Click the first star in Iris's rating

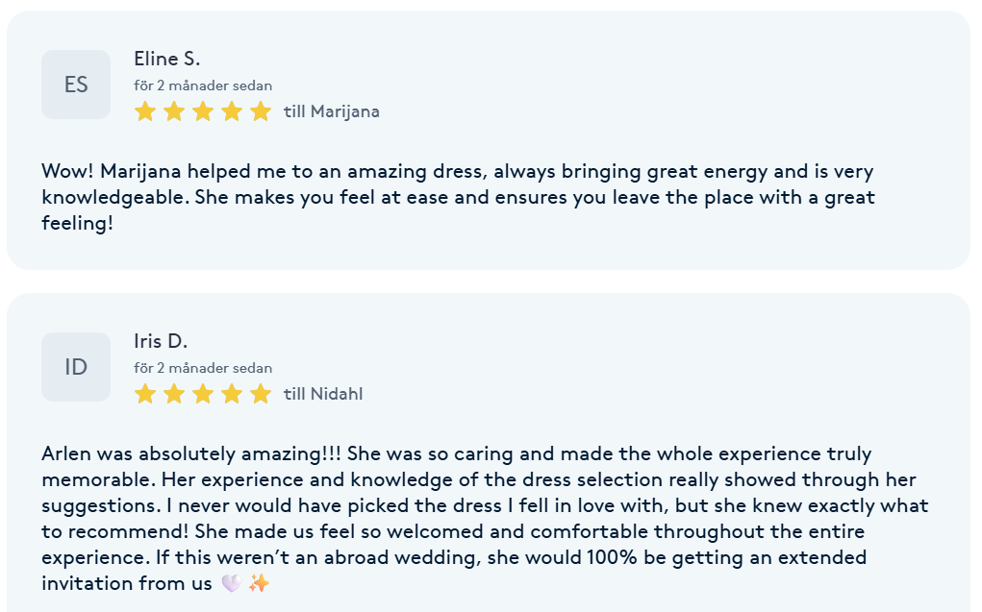coord(145,394)
